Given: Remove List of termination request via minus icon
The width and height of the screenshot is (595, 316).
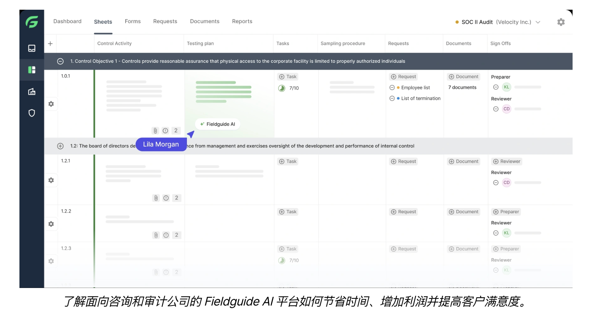Looking at the screenshot, I should click(x=392, y=98).
